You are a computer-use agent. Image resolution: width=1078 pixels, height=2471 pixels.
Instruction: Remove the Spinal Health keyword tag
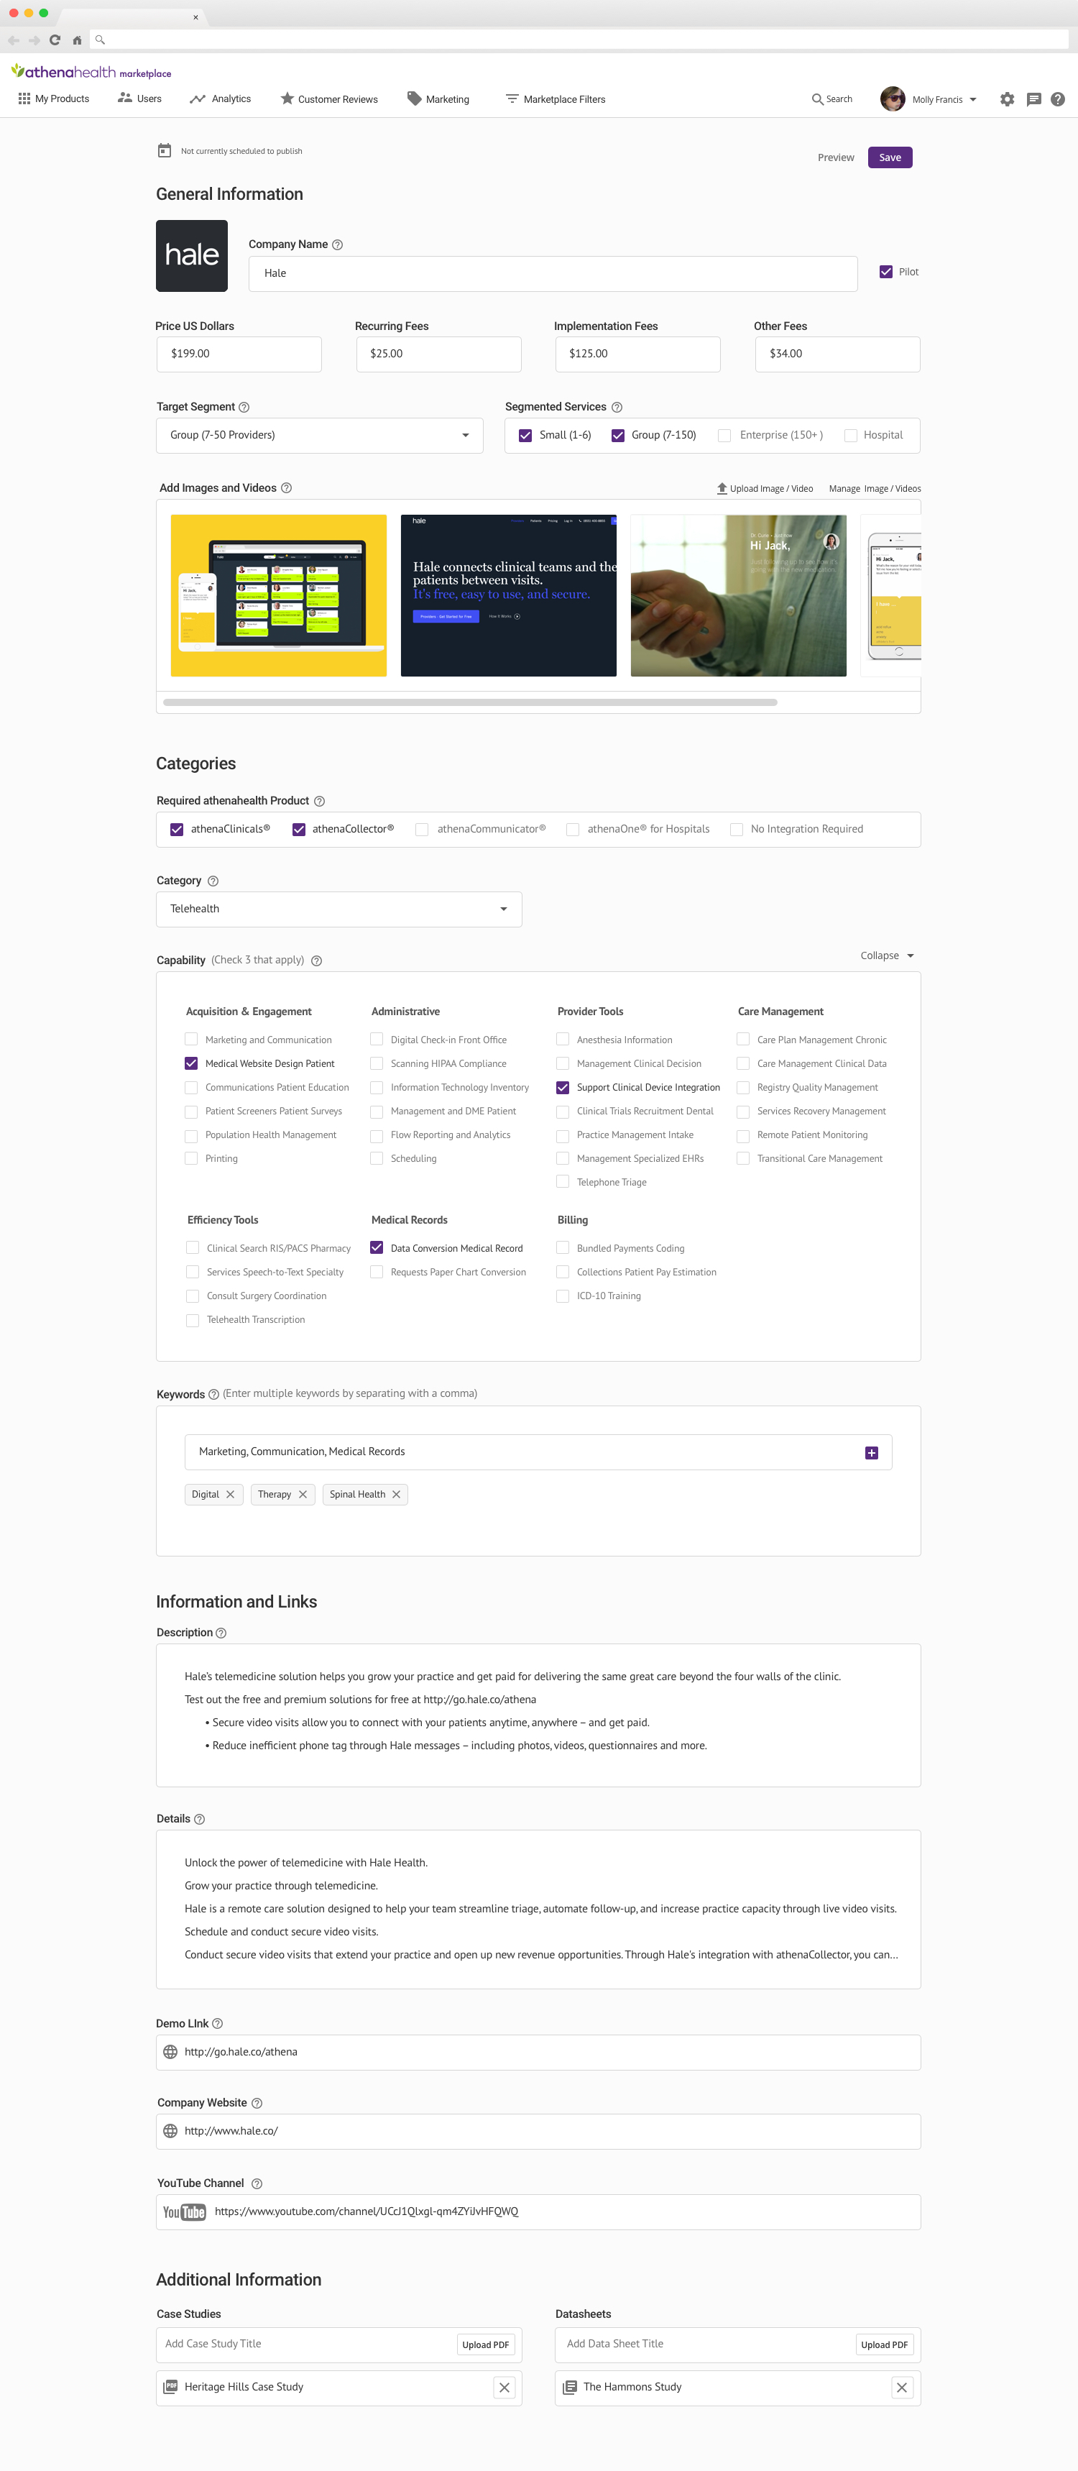point(396,1495)
